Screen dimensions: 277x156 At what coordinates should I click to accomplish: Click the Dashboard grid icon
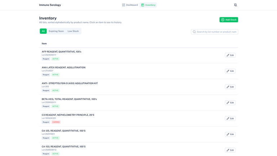click(x=123, y=5)
